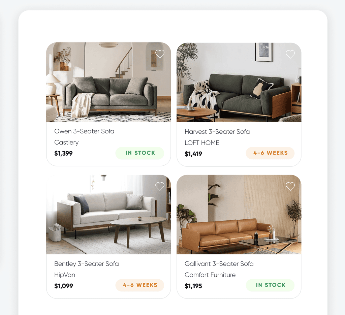This screenshot has width=345, height=315.
Task: Select the 4-6 WEEKS badge on Bentley sofa
Action: click(140, 285)
